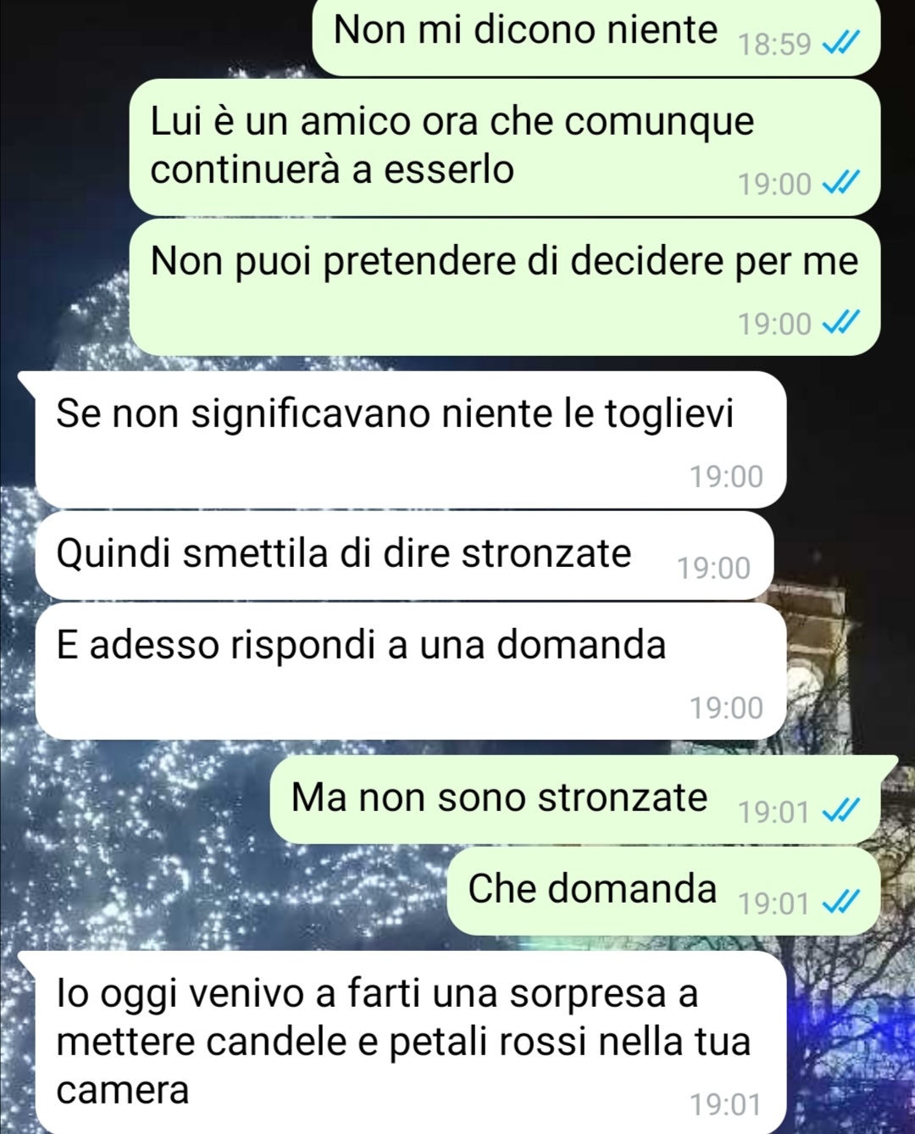Tap the blue ticks on 'Lui è un amico' message
This screenshot has height=1134, width=915.
pyautogui.click(x=843, y=183)
